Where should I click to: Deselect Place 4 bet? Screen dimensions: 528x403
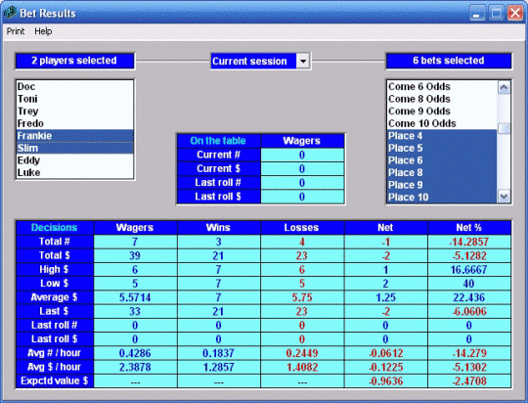click(442, 136)
